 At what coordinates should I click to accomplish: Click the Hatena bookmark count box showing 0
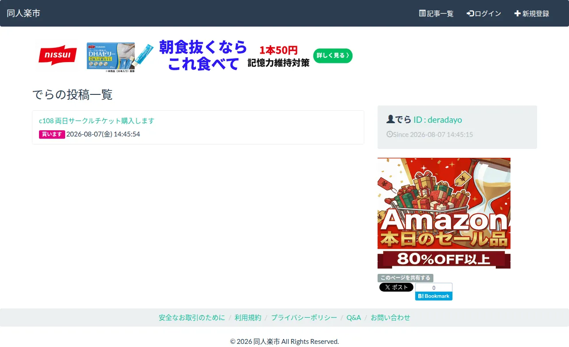pos(434,288)
